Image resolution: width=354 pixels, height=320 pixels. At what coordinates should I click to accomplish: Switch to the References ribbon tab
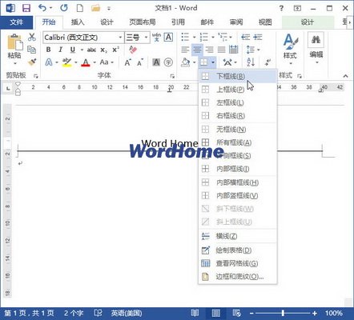coord(178,22)
